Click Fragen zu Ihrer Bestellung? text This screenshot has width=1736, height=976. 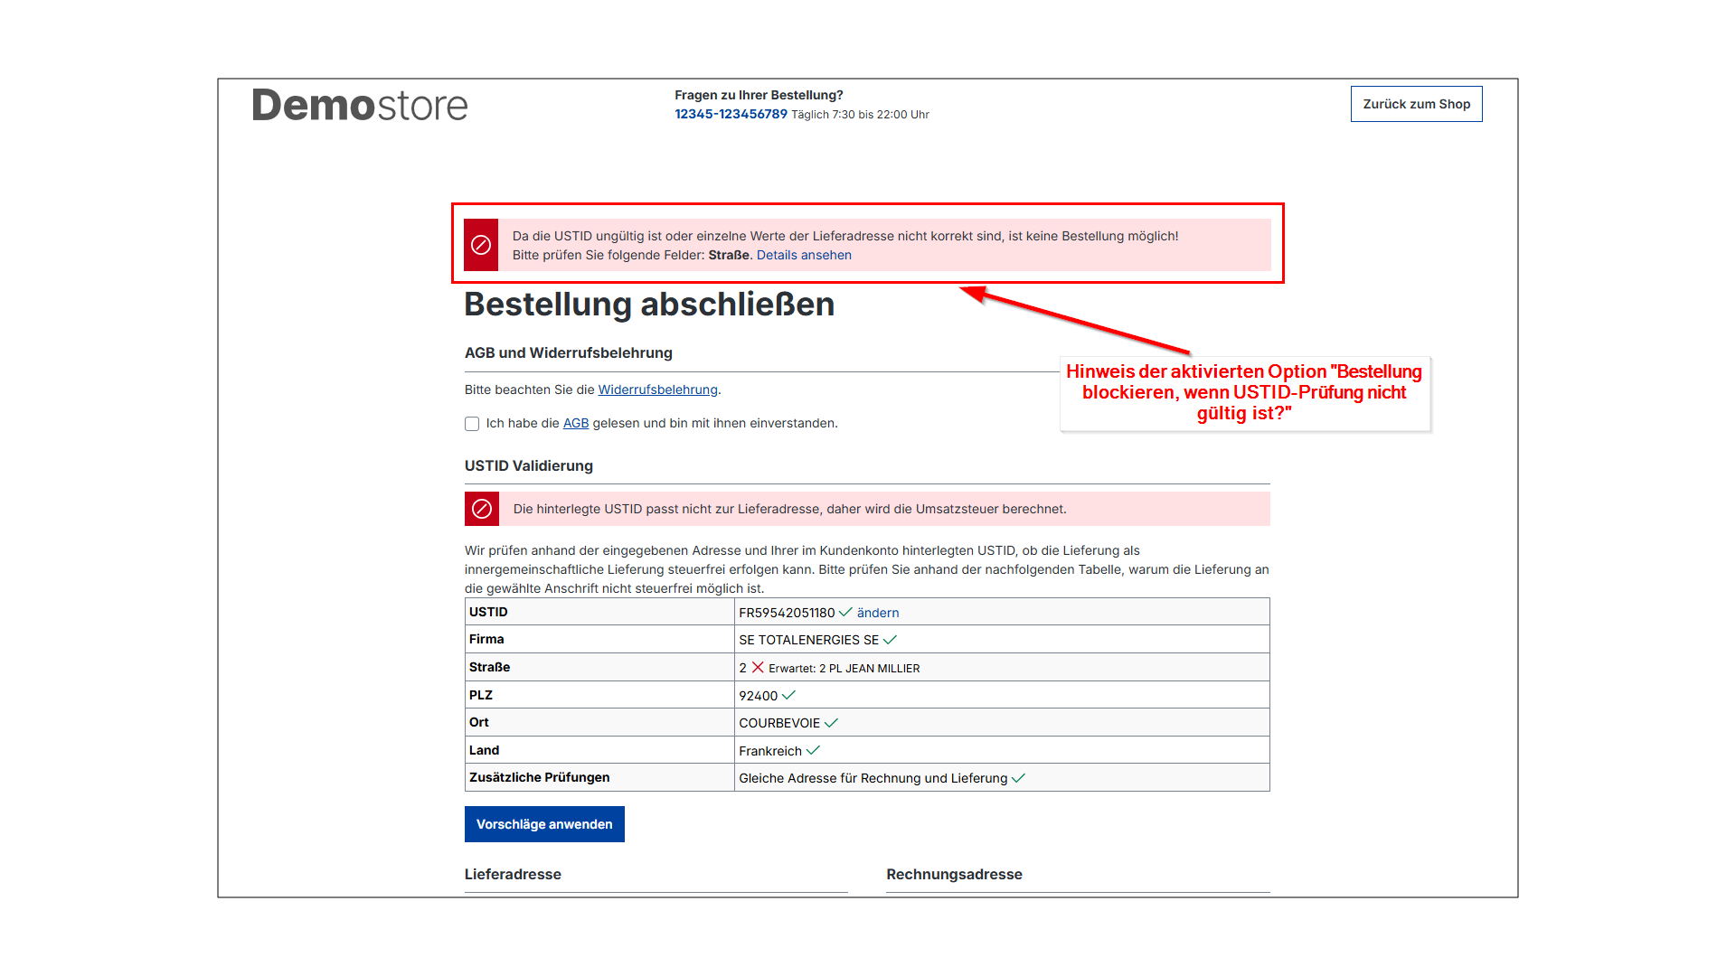[759, 95]
